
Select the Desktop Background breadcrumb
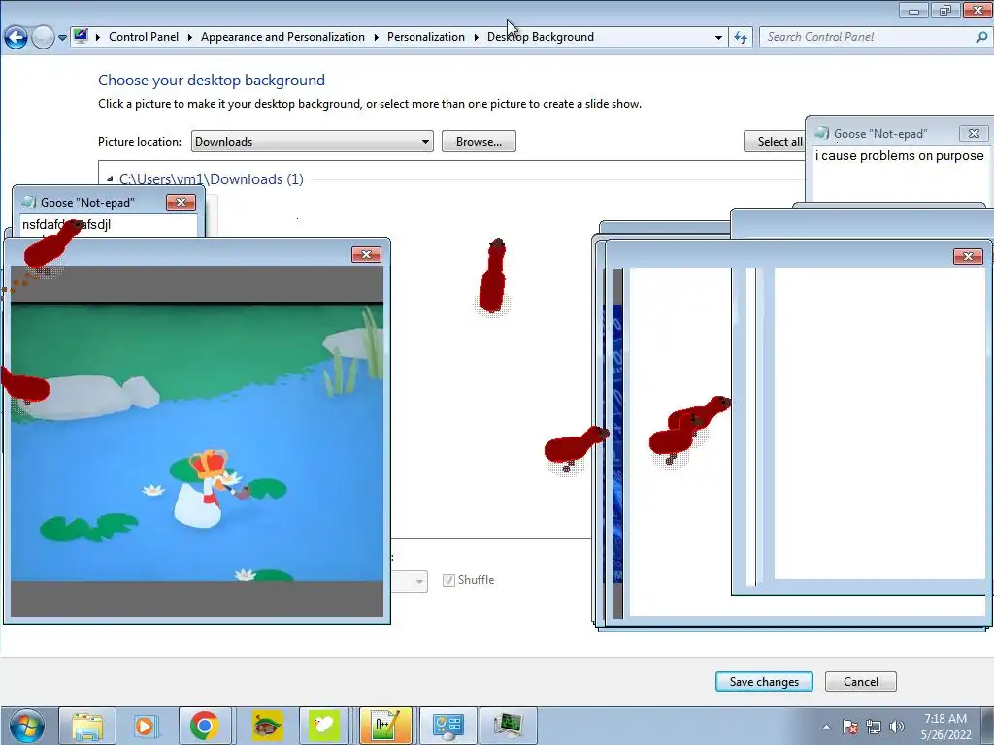(541, 37)
